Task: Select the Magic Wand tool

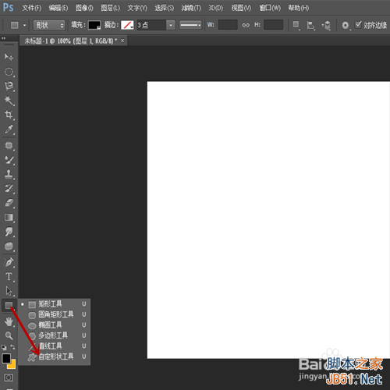Action: 9,101
